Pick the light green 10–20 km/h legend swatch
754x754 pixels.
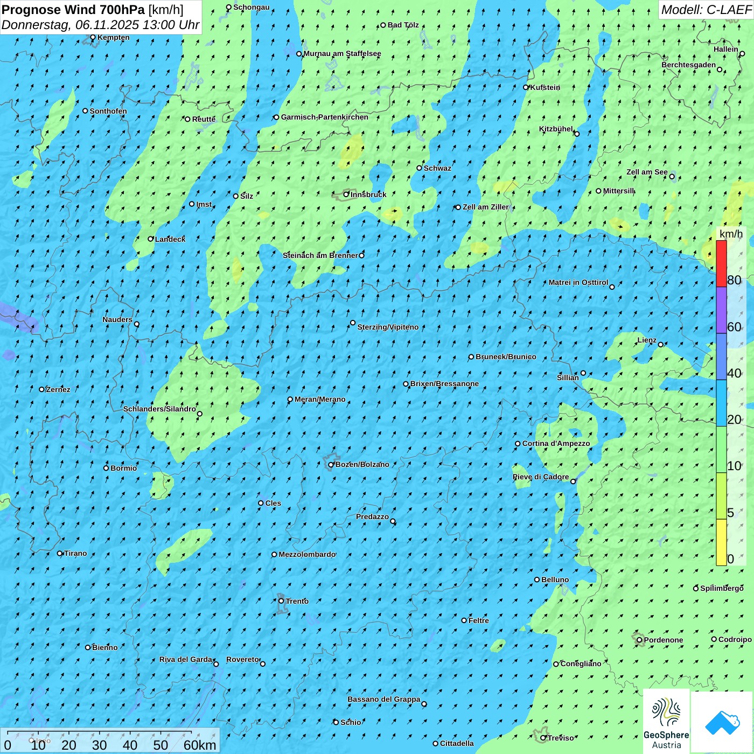[721, 450]
